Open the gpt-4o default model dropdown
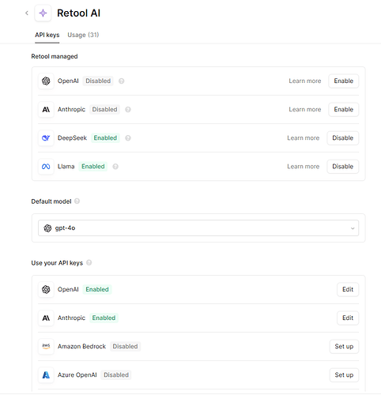 198,228
